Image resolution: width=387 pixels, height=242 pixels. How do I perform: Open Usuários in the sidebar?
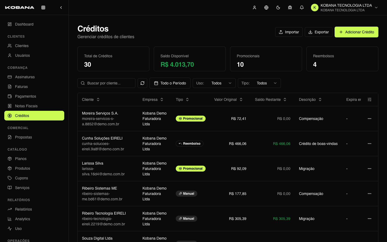point(34,55)
